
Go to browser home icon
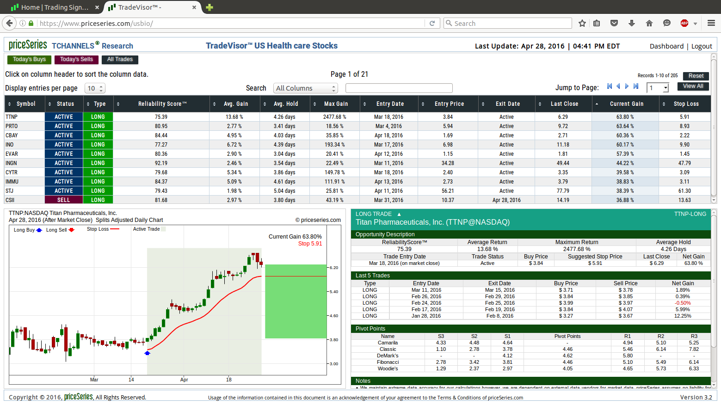coord(649,23)
